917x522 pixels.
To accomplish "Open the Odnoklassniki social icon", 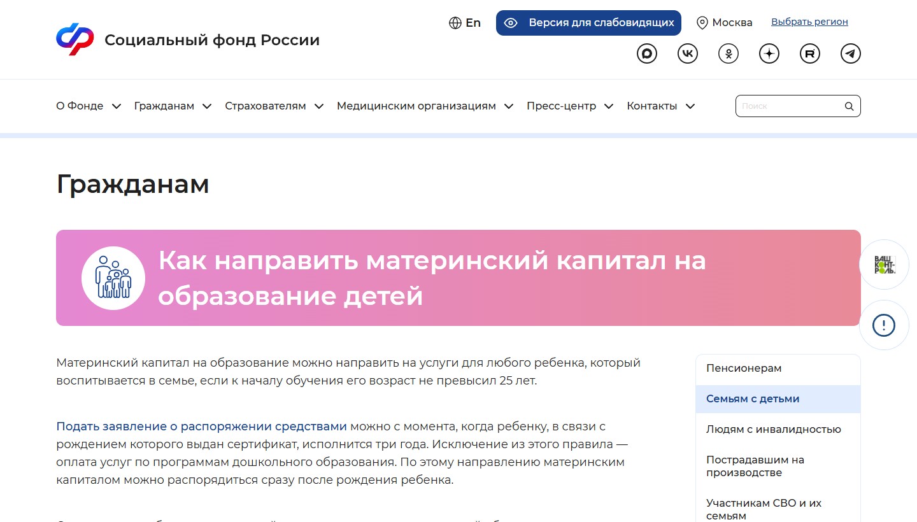I will click(x=729, y=53).
